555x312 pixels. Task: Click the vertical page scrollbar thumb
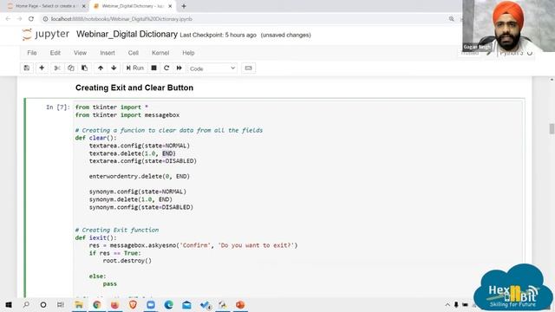click(x=552, y=129)
